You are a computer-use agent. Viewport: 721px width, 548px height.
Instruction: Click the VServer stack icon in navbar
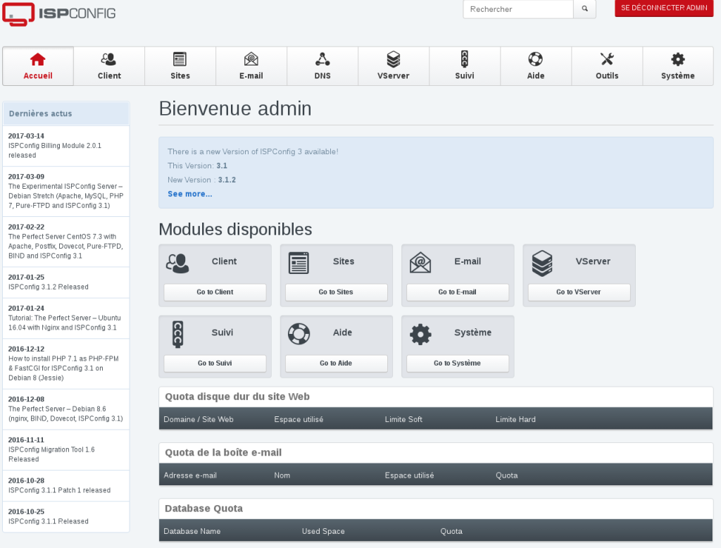click(x=393, y=59)
